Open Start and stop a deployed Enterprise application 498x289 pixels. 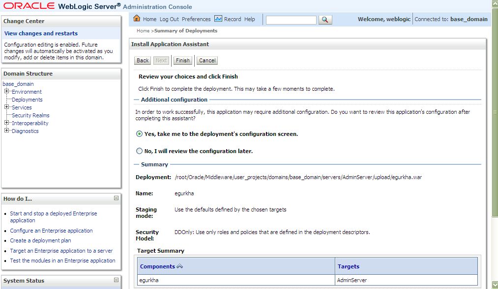coord(54,217)
